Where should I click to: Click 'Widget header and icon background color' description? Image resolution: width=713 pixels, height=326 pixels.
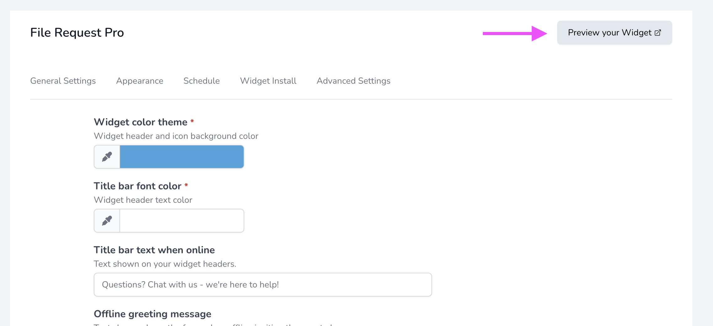(x=176, y=136)
